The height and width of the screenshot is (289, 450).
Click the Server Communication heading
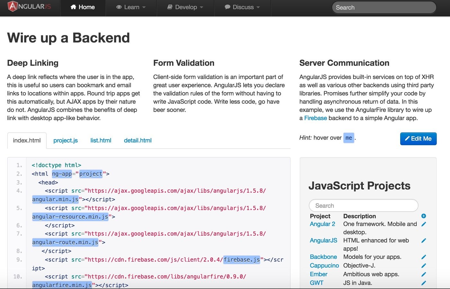pos(344,63)
